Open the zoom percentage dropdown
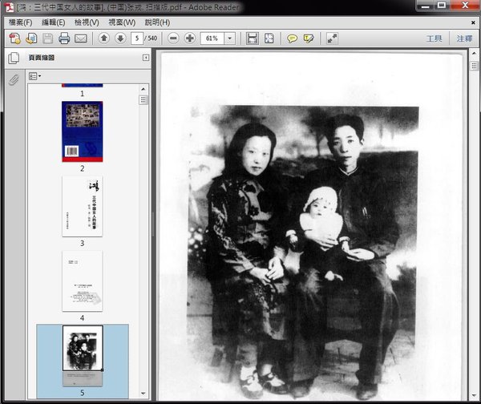The height and width of the screenshot is (404, 481). pos(231,38)
